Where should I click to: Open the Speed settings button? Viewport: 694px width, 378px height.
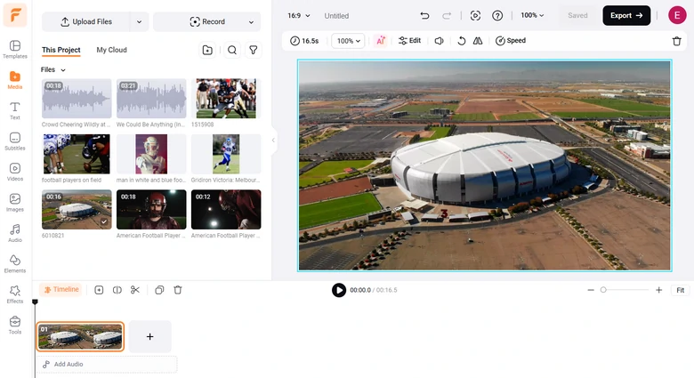511,41
